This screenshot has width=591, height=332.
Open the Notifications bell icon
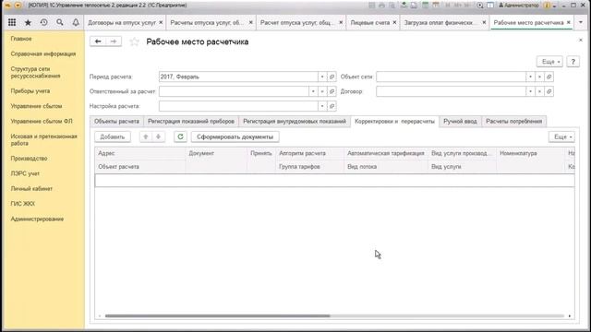76,22
